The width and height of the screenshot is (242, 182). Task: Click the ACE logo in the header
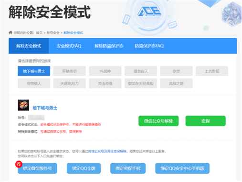(149, 12)
